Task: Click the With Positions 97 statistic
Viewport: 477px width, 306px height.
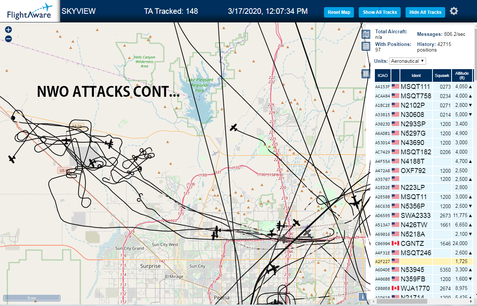Action: coord(393,47)
